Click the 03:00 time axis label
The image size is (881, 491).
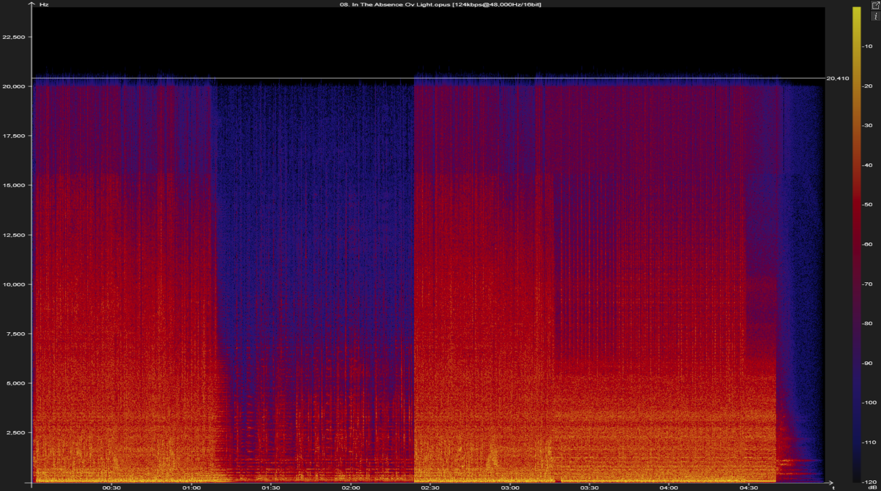pos(510,488)
